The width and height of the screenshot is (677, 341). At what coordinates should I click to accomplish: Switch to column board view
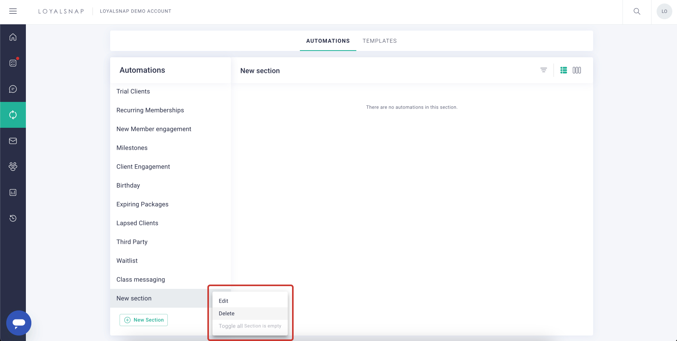tap(577, 70)
